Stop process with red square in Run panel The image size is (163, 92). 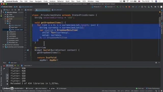pyautogui.click(x=4, y=66)
